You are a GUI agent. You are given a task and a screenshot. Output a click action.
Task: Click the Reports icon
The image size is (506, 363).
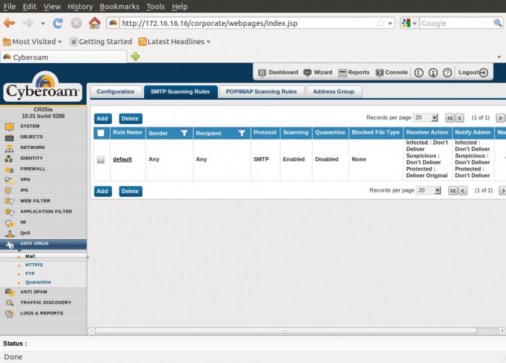pyautogui.click(x=342, y=73)
